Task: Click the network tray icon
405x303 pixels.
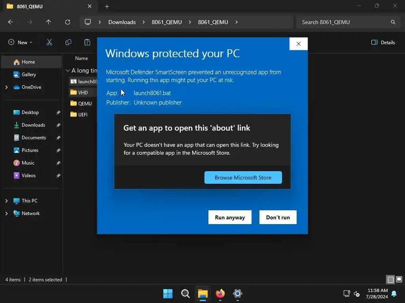Action: (x=346, y=294)
